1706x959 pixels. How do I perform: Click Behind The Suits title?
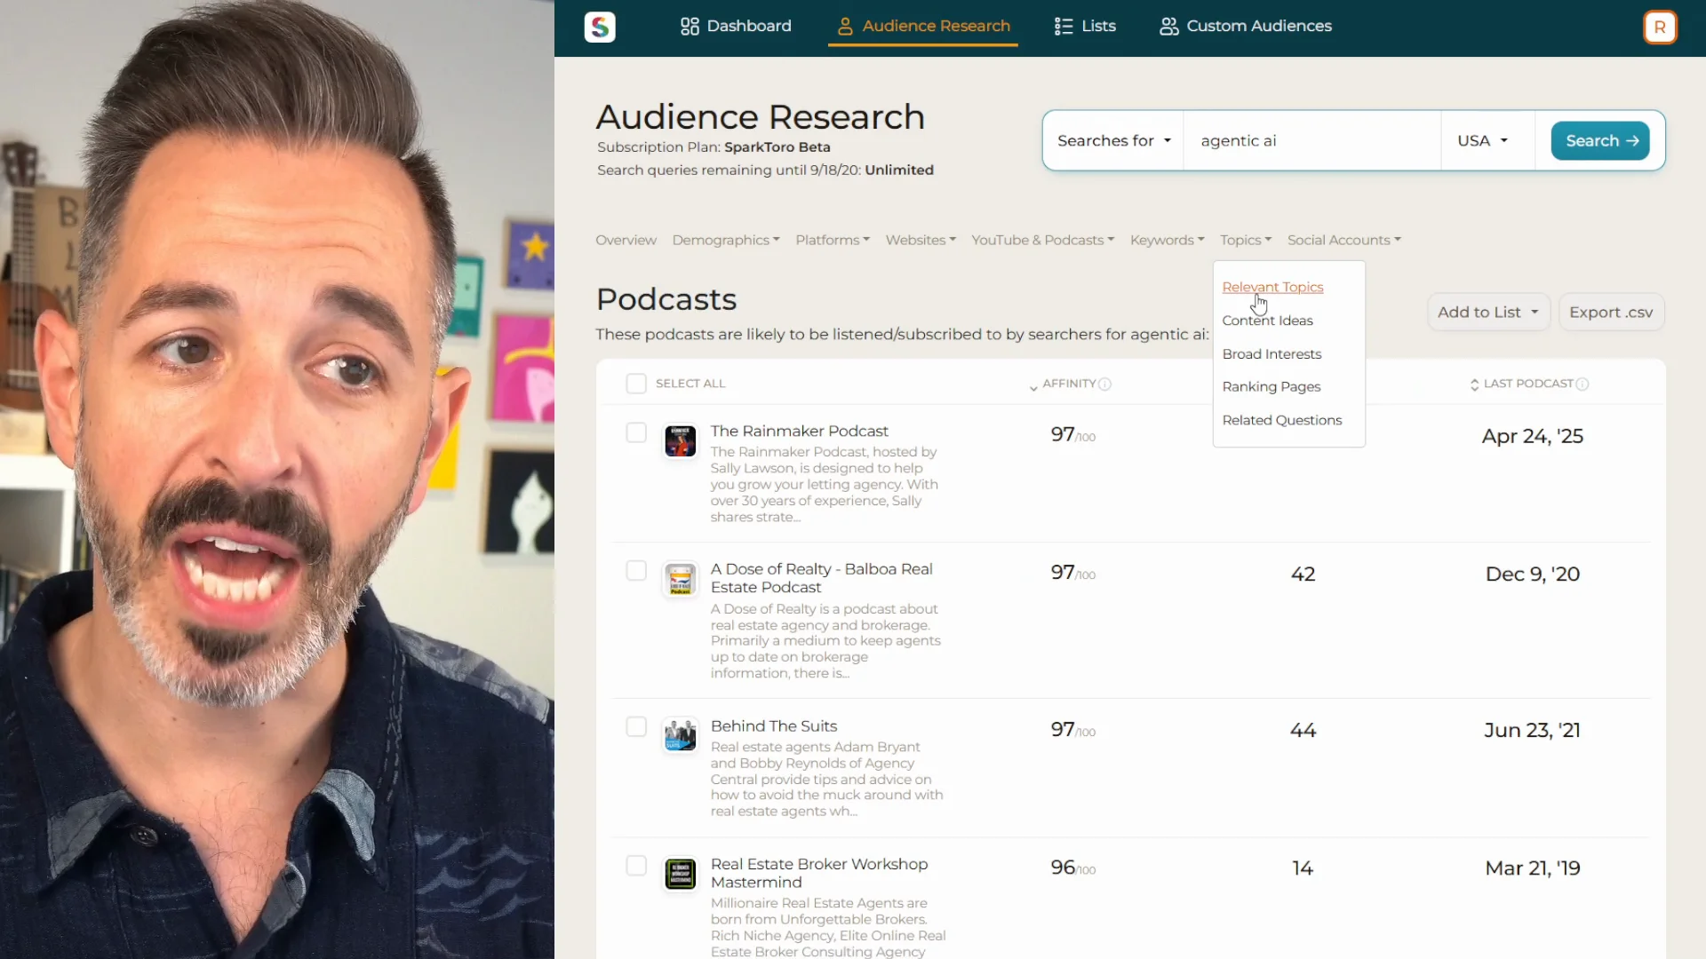coord(773,726)
